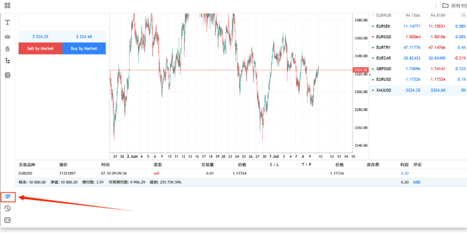The height and width of the screenshot is (233, 467).
Task: Click the position time 07.10 09:09:56
Action: (114, 173)
